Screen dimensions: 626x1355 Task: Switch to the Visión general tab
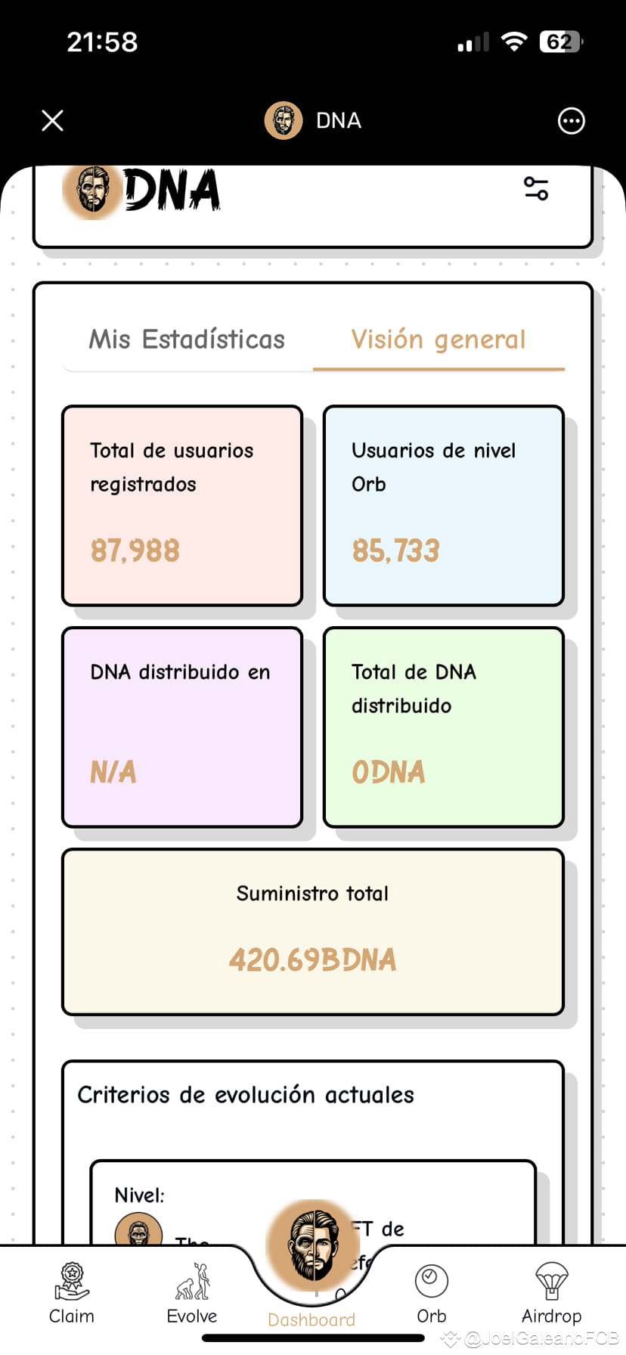pyautogui.click(x=436, y=340)
